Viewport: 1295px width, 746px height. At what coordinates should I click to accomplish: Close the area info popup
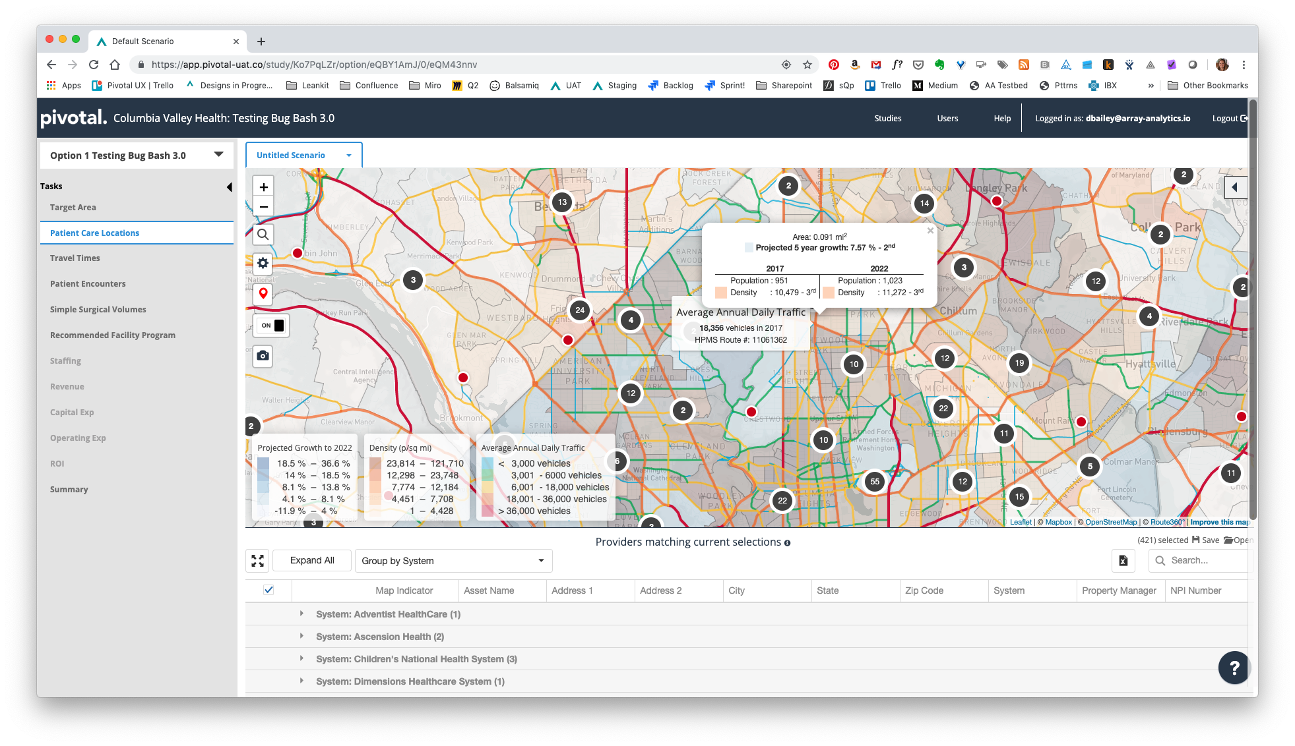tap(930, 231)
